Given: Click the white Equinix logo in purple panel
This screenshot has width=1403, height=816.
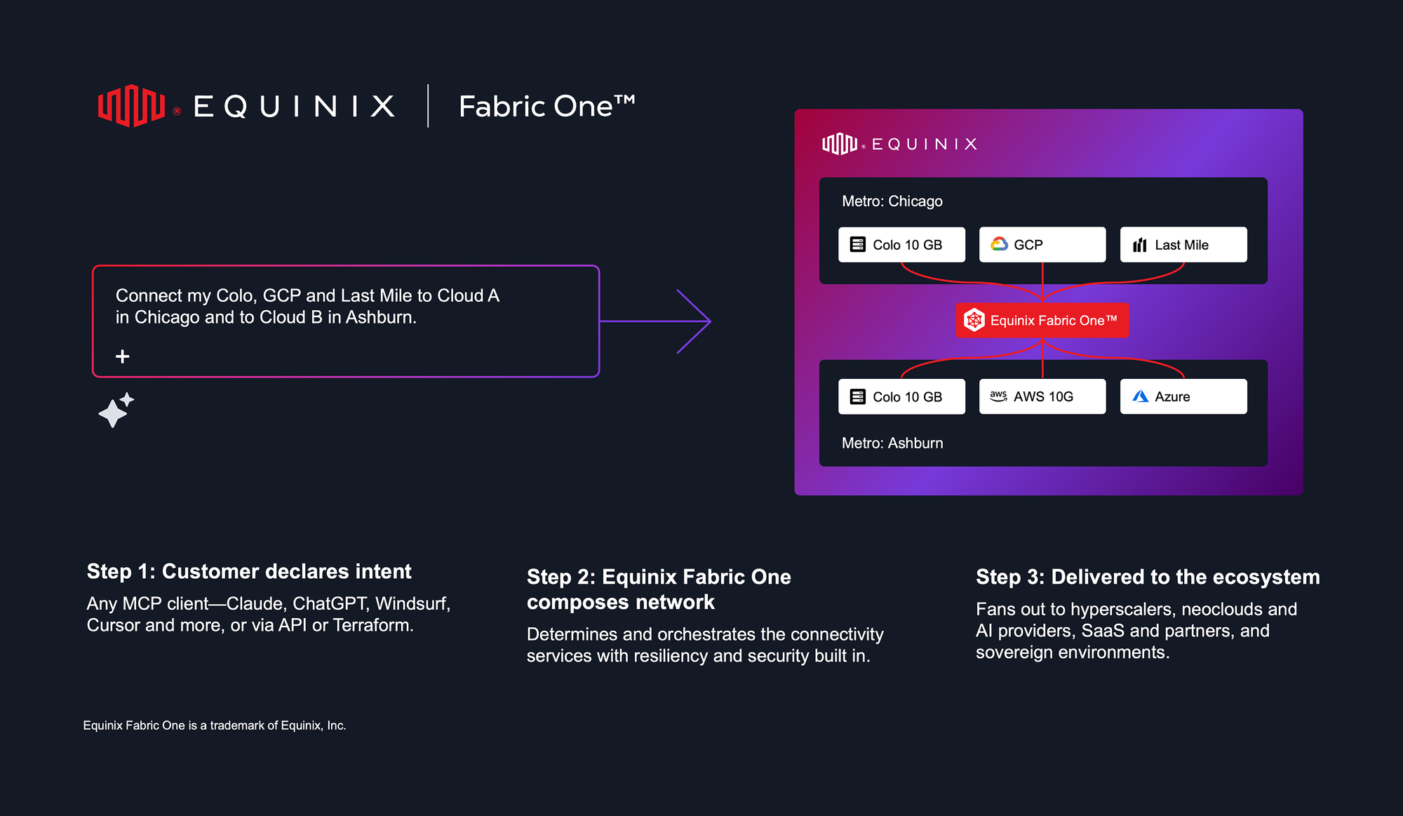Looking at the screenshot, I should click(840, 144).
